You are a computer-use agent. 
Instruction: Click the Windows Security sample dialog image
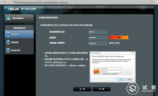112,67
